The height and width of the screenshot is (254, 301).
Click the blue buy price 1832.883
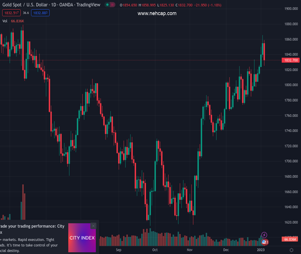[x=40, y=13]
